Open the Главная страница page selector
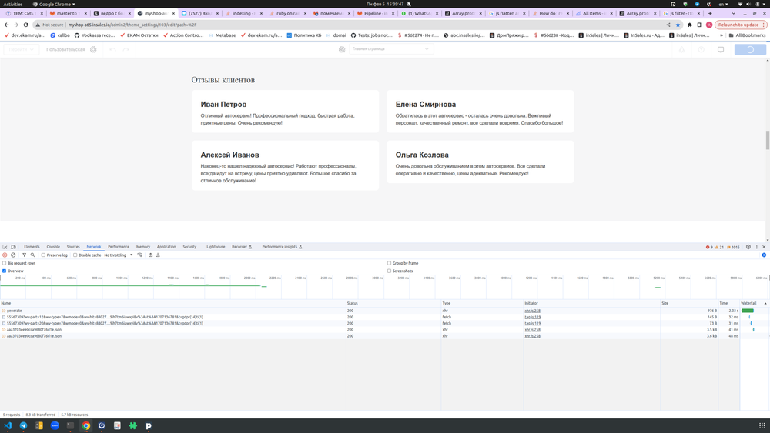Viewport: 770px width, 433px height. click(390, 49)
